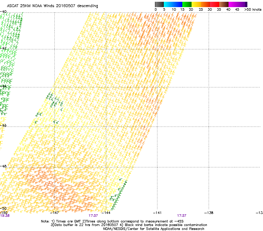Click the note 'Data buffer is 22 hrs'
Image resolution: width=263 pixels, height=231 pixels.
pyautogui.click(x=72, y=225)
